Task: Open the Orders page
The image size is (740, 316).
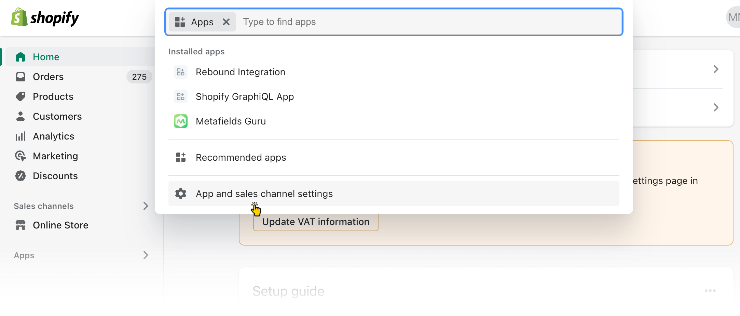Action: click(x=48, y=77)
